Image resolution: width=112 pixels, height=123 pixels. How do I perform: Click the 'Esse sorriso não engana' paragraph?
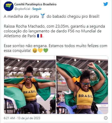pyautogui.click(x=55, y=48)
